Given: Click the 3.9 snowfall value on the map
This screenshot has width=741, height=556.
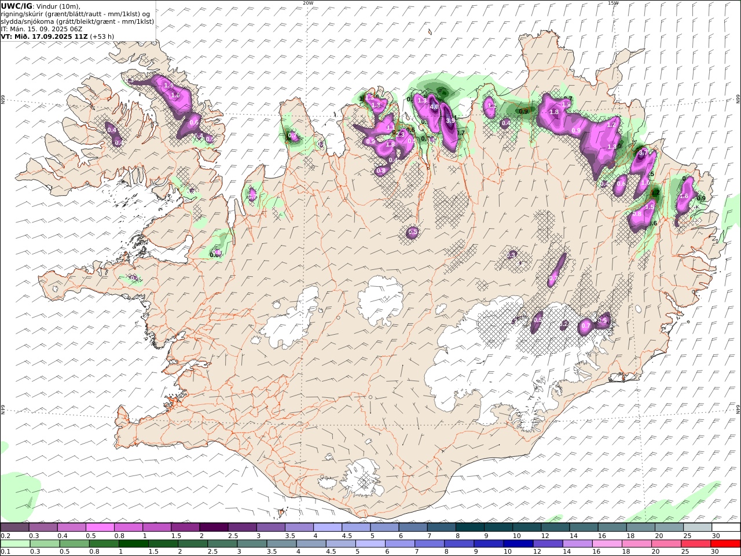Looking at the screenshot, I should point(450,120).
